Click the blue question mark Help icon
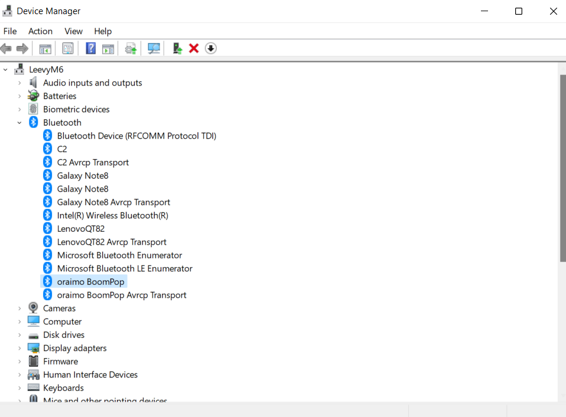 click(x=90, y=48)
